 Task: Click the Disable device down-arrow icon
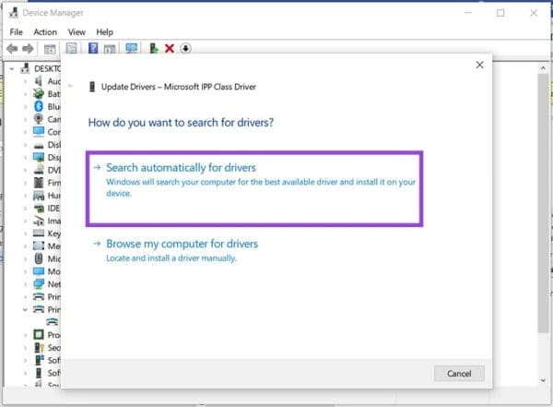tap(185, 48)
